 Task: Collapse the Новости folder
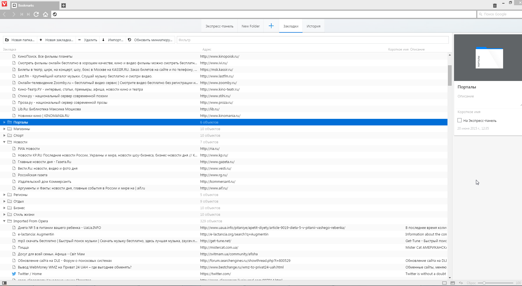(4, 142)
